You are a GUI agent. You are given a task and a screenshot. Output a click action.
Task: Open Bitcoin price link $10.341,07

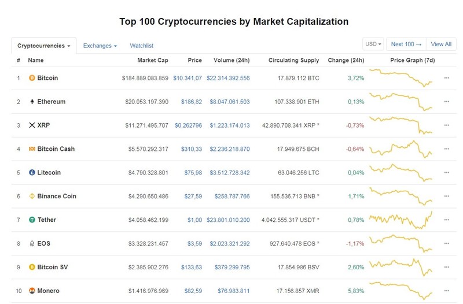188,78
